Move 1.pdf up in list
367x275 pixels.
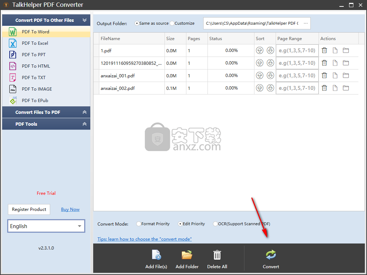pyautogui.click(x=259, y=50)
